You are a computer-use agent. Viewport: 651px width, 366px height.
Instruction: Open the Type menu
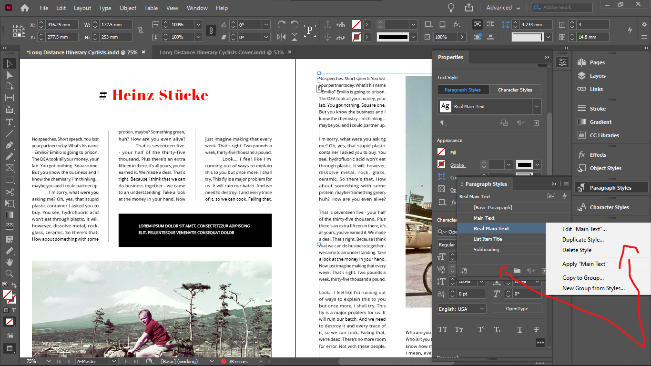pos(105,8)
